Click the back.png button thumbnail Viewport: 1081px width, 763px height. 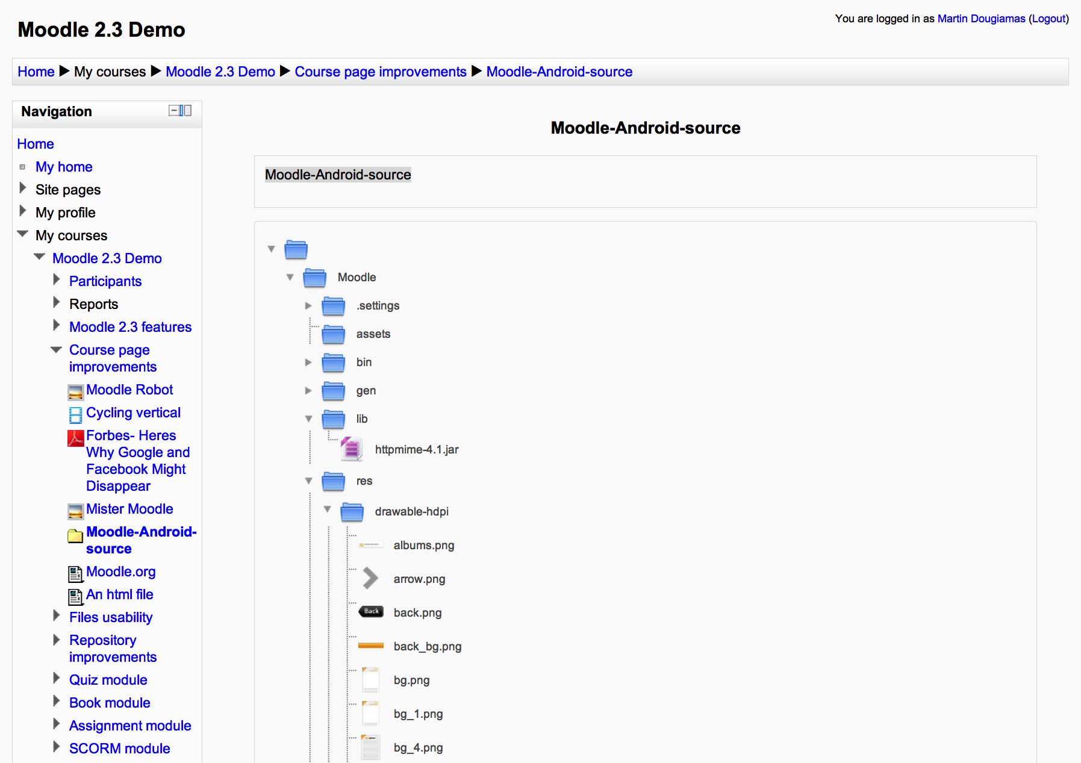click(x=371, y=612)
